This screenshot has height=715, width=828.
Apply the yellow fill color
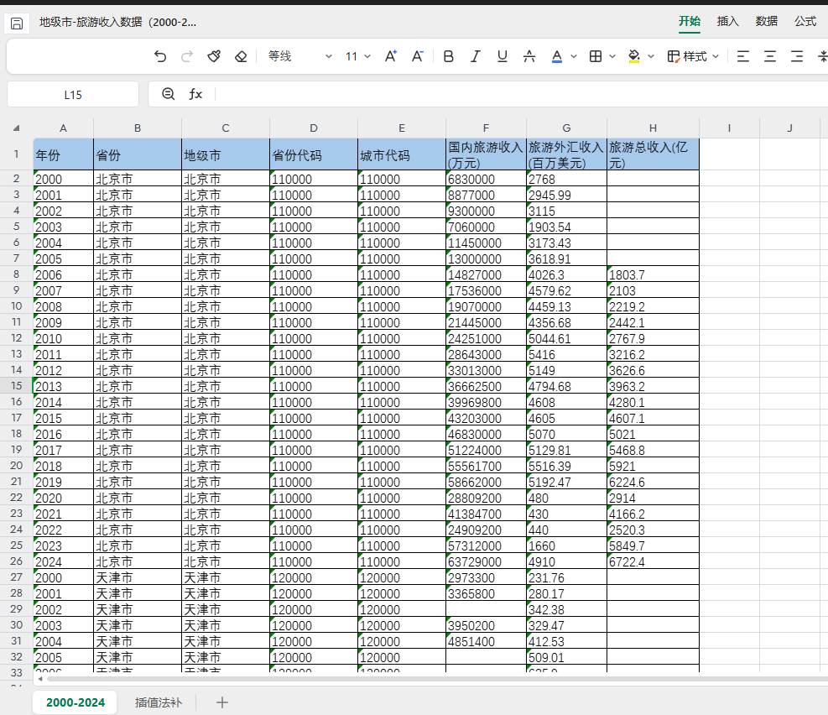coord(633,56)
